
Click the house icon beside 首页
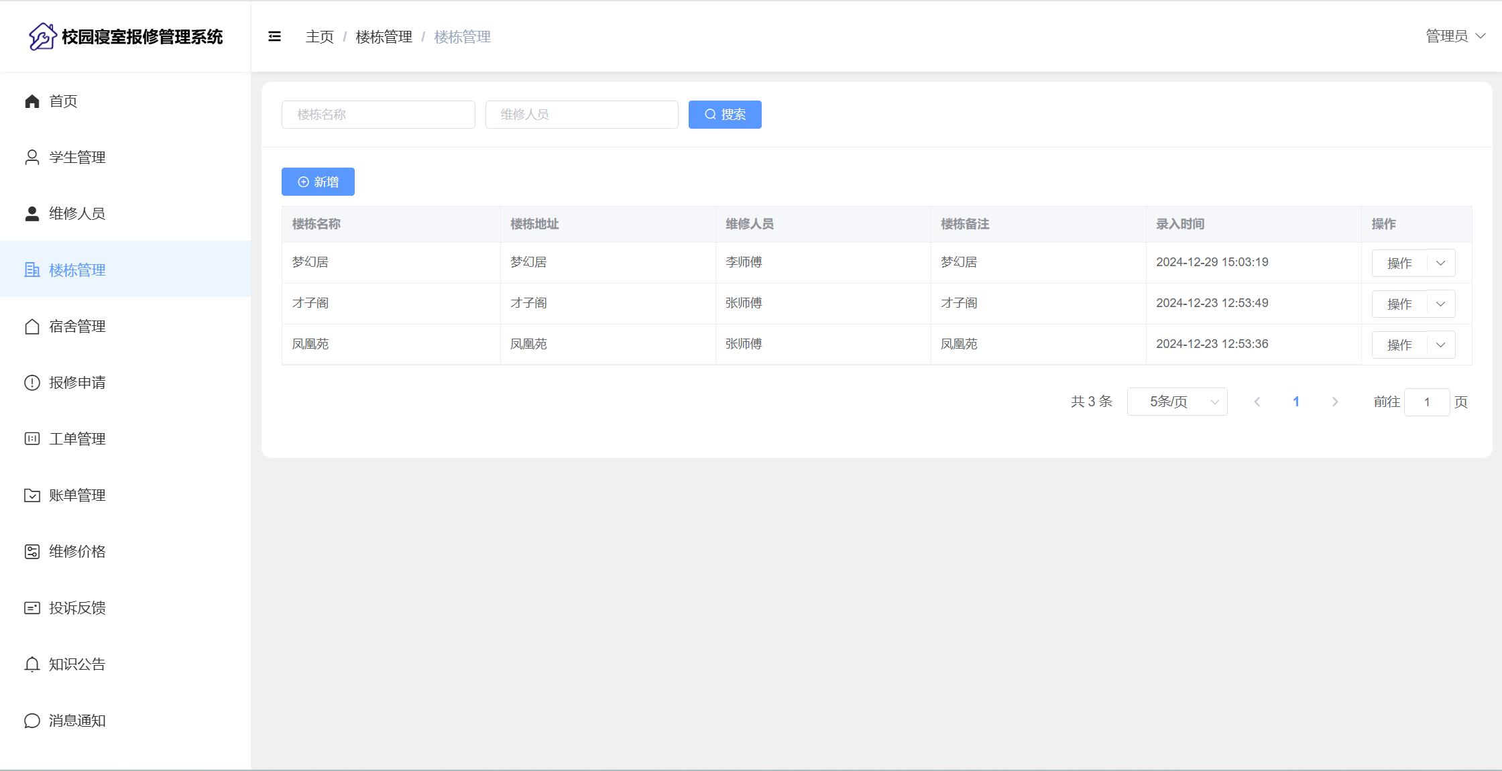[32, 101]
